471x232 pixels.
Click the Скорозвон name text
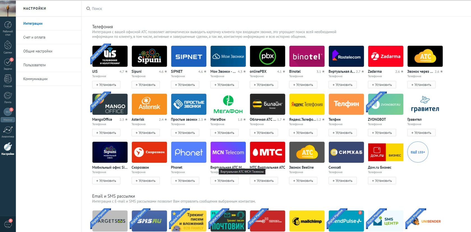140,167
